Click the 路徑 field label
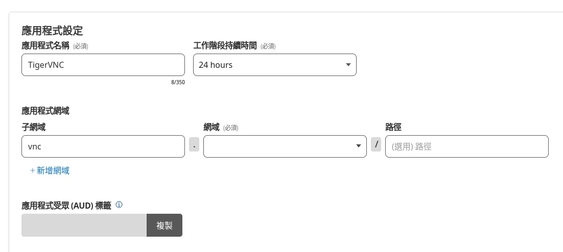563x252 pixels. tap(393, 127)
